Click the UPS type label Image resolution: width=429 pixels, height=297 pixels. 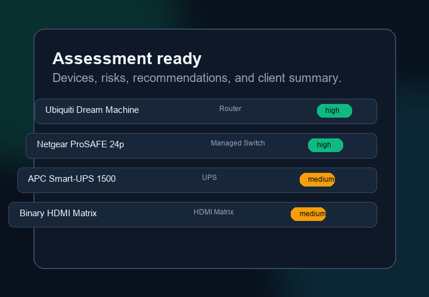pos(209,178)
